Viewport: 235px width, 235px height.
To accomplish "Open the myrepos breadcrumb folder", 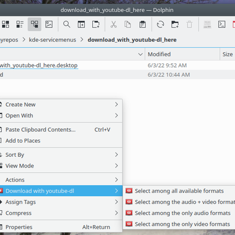I will click(9, 40).
